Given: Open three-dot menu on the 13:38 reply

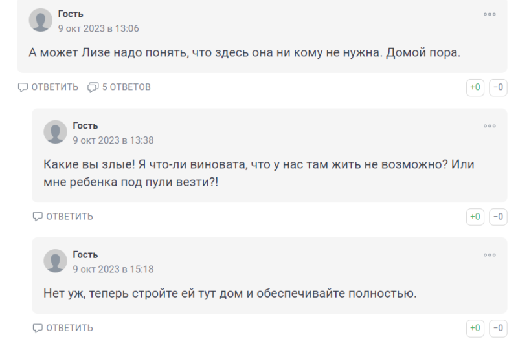Looking at the screenshot, I should [x=490, y=126].
